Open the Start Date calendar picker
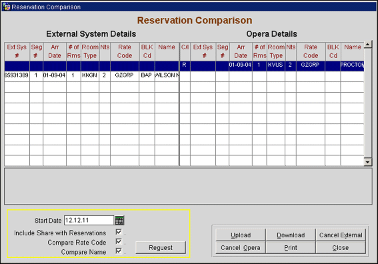The image size is (378, 264). click(x=119, y=220)
